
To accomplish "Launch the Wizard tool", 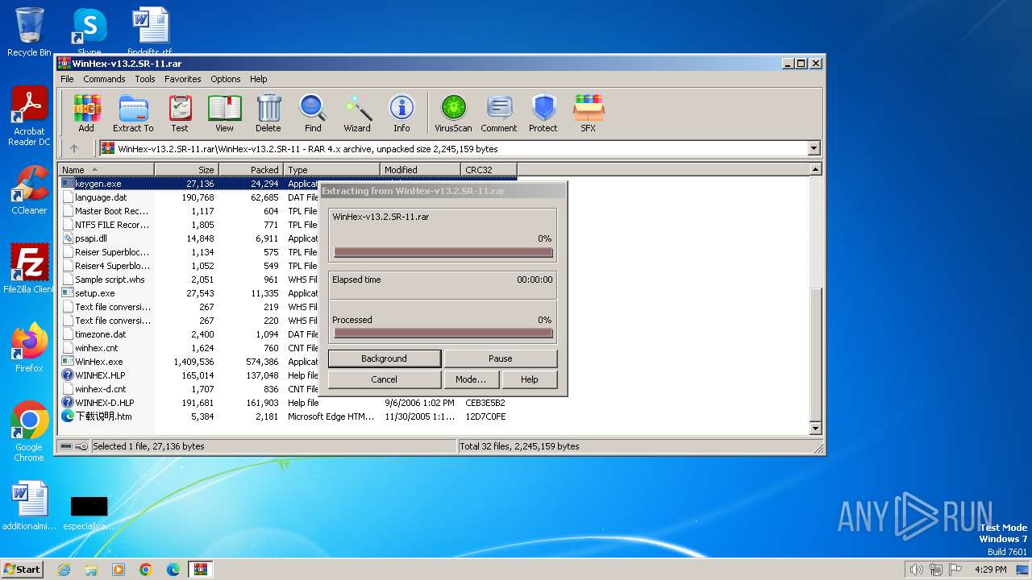I will click(x=357, y=113).
